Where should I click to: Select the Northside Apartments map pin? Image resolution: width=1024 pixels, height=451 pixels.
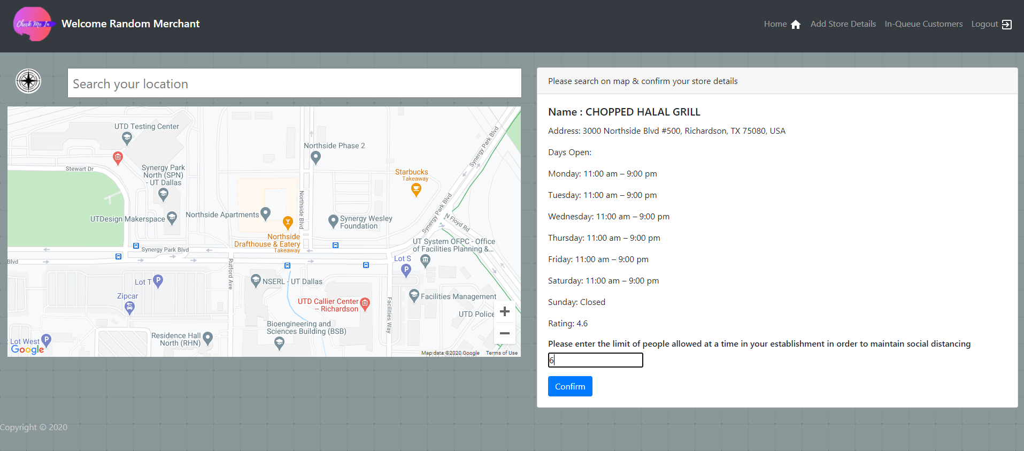(265, 214)
